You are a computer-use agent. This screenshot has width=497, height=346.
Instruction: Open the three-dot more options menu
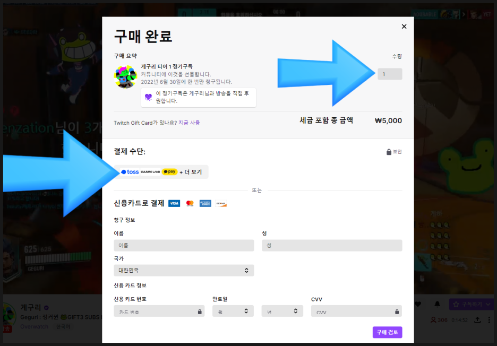click(489, 320)
